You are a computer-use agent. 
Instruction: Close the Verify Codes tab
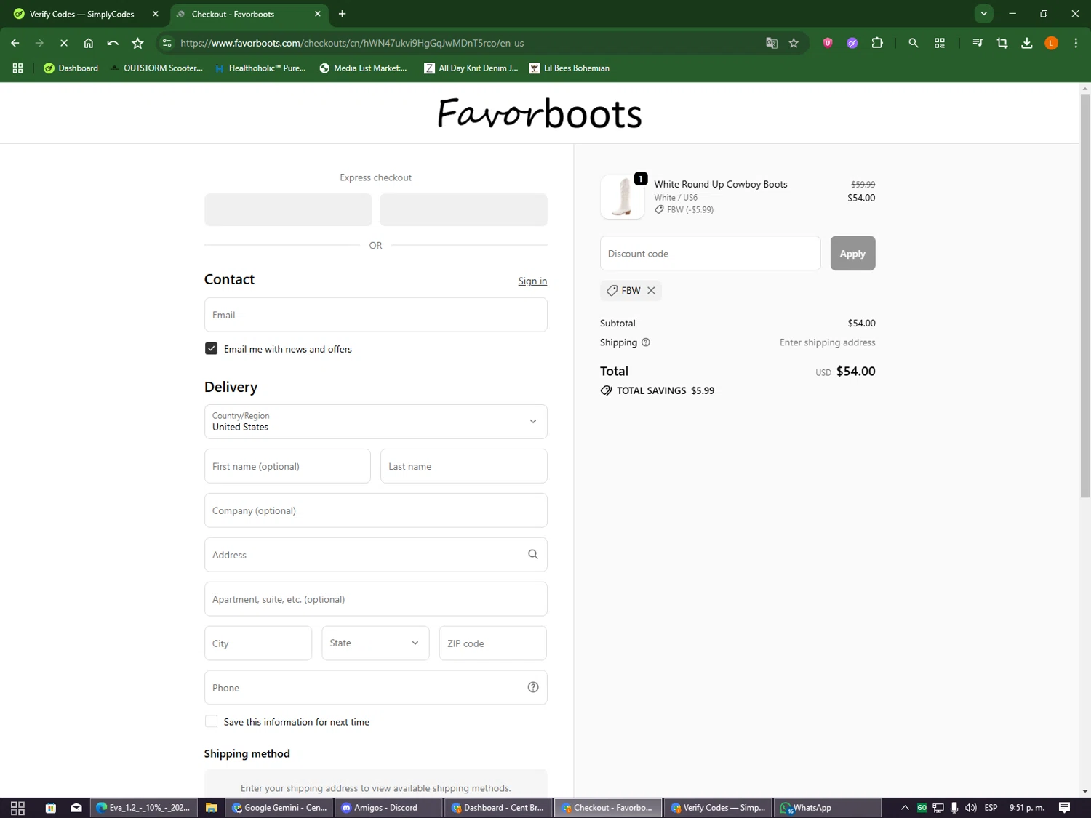pos(155,14)
